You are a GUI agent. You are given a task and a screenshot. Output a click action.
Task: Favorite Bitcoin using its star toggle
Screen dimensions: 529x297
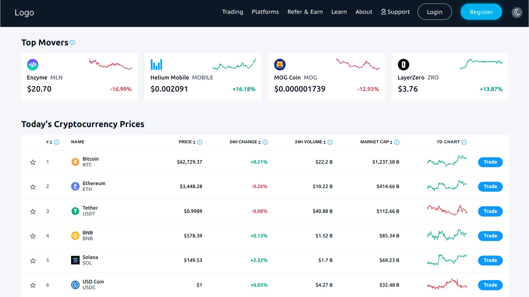pos(33,162)
